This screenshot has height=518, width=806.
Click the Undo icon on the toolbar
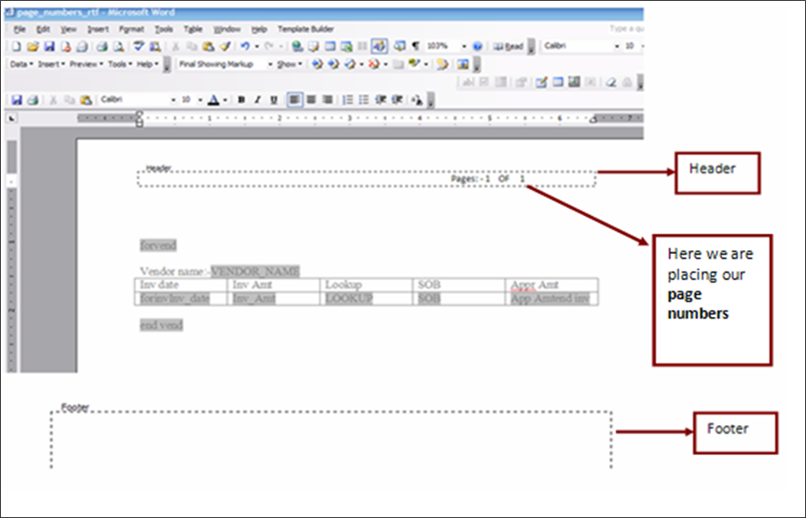(244, 46)
